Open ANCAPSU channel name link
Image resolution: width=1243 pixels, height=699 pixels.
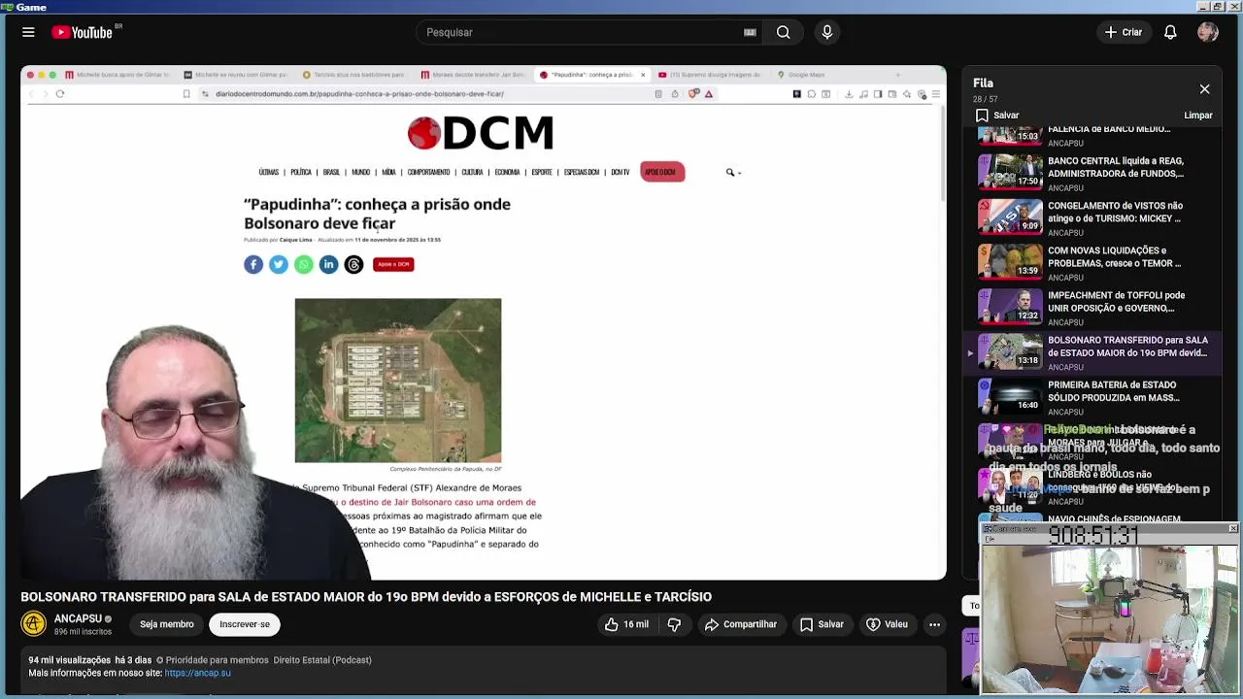tap(78, 618)
